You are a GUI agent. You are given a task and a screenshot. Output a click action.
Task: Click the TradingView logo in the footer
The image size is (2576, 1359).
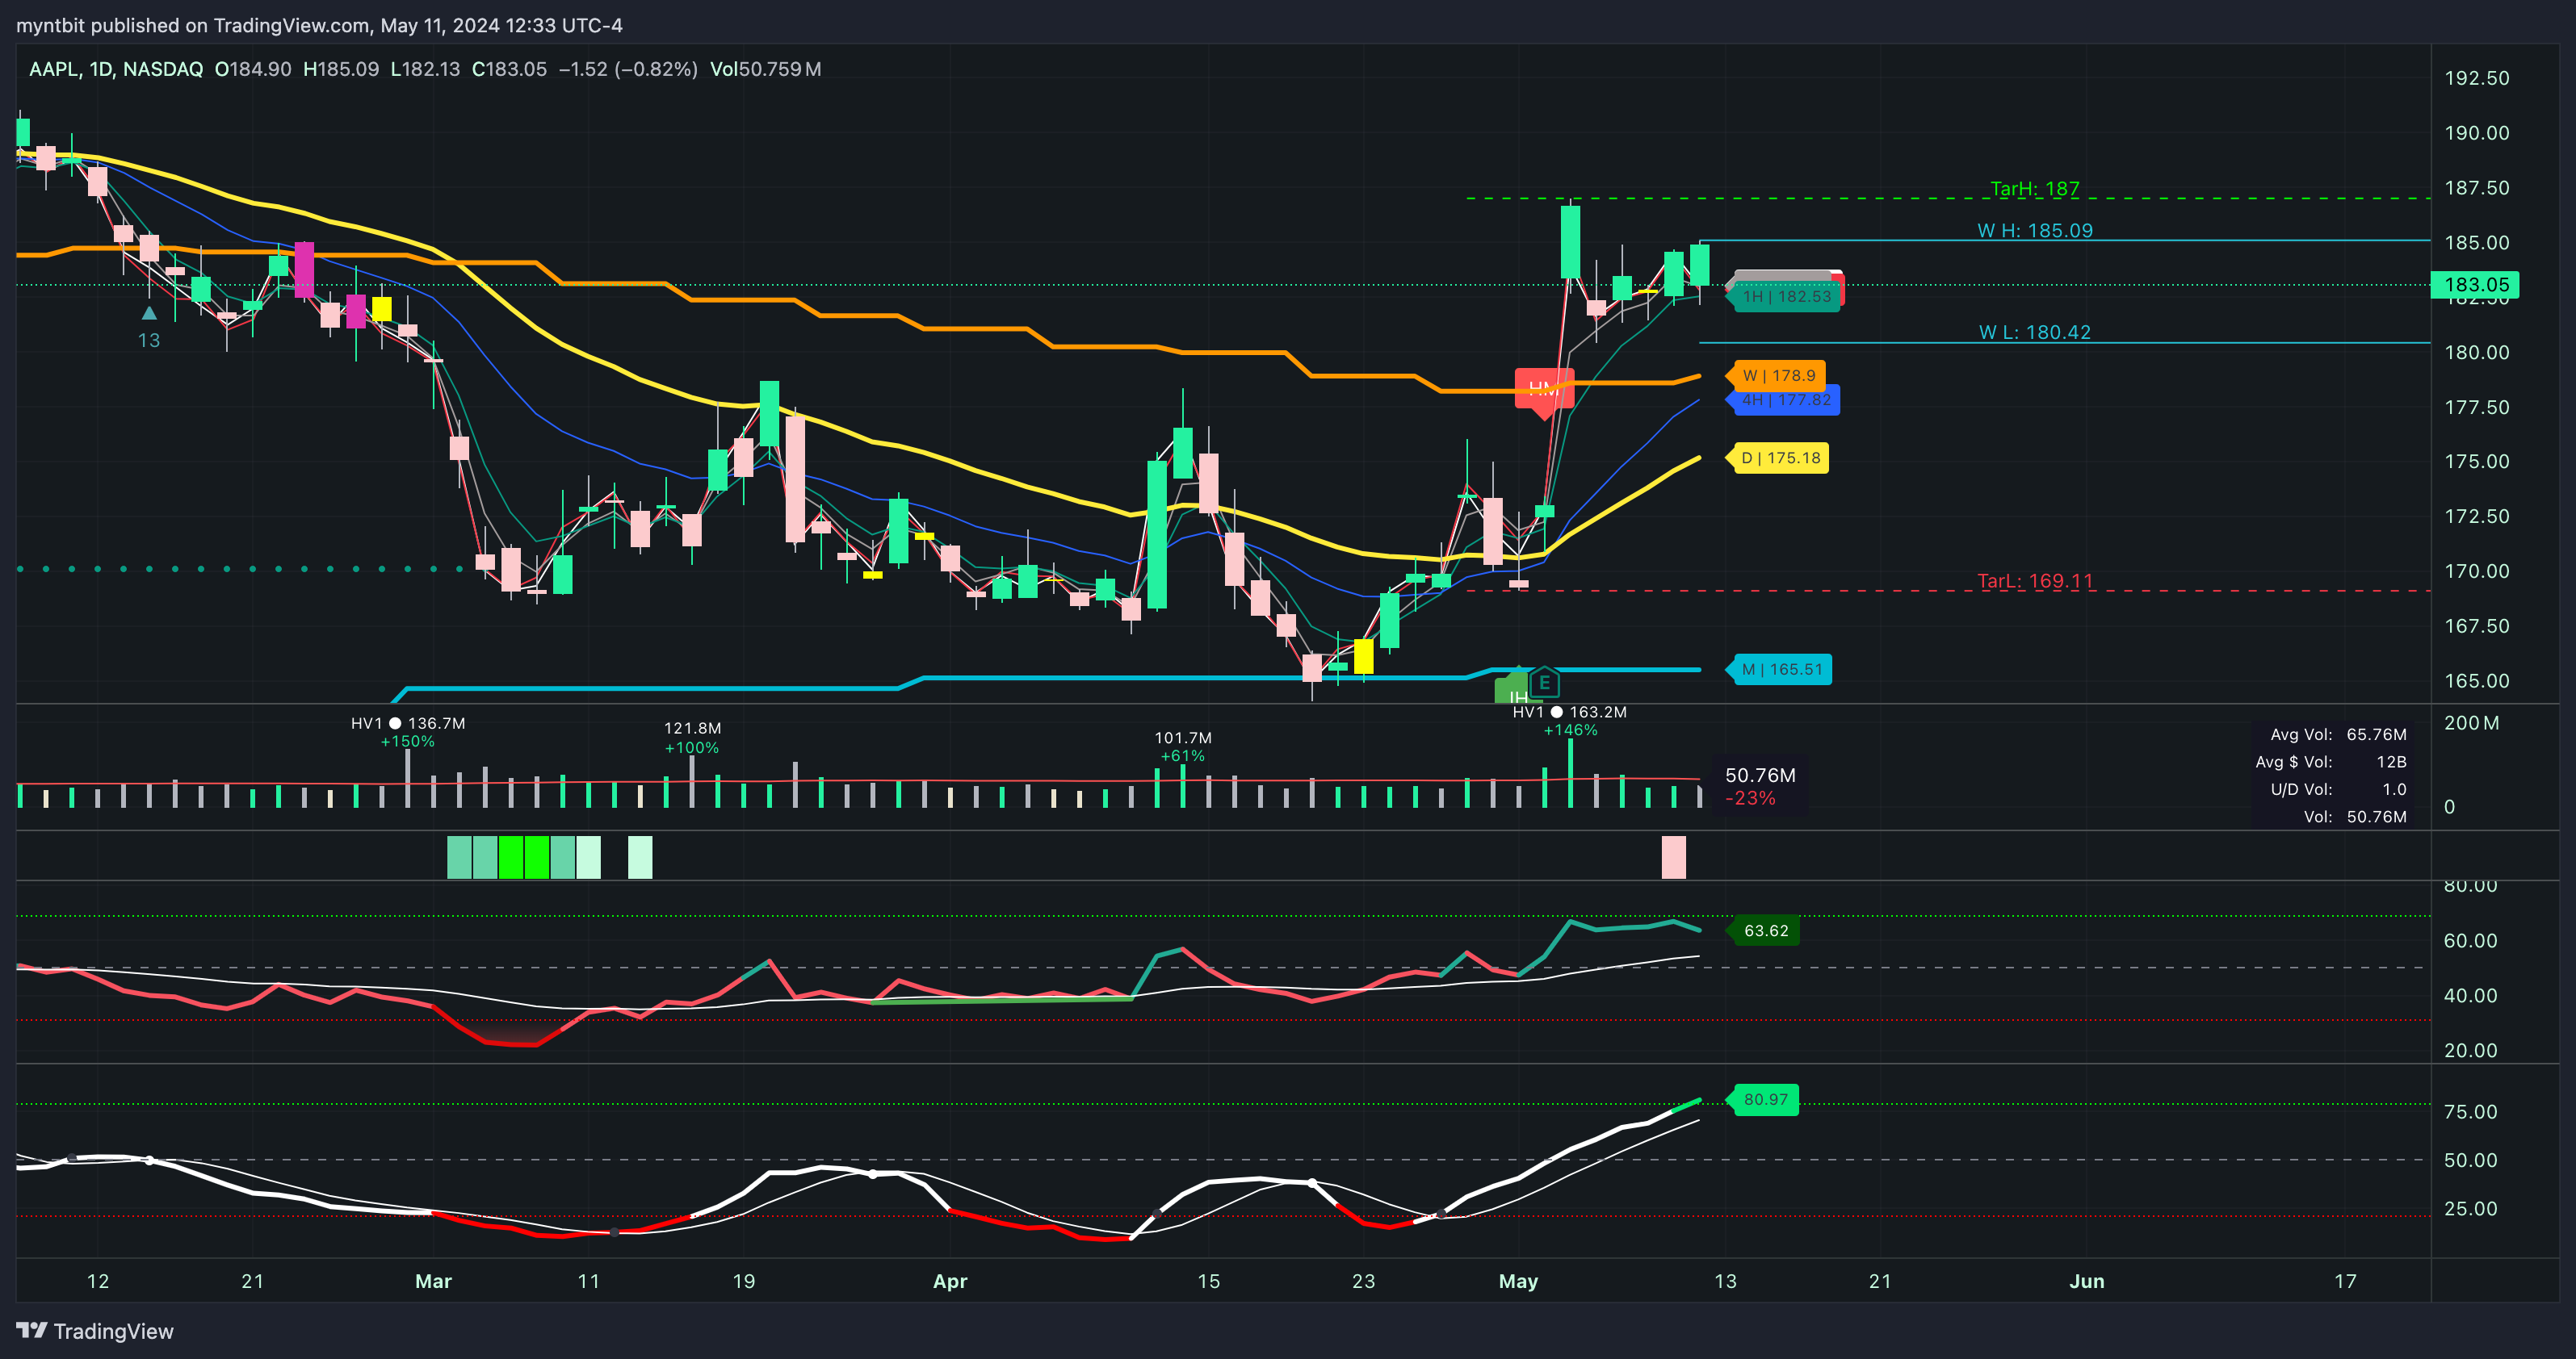tap(95, 1331)
